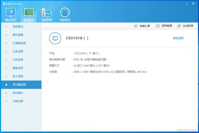The height and width of the screenshot is (133, 199).
Task: Click the Weibo share icon
Action: tap(136, 26)
